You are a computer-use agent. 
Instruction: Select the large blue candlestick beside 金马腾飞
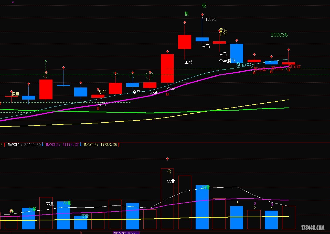click(x=237, y=53)
